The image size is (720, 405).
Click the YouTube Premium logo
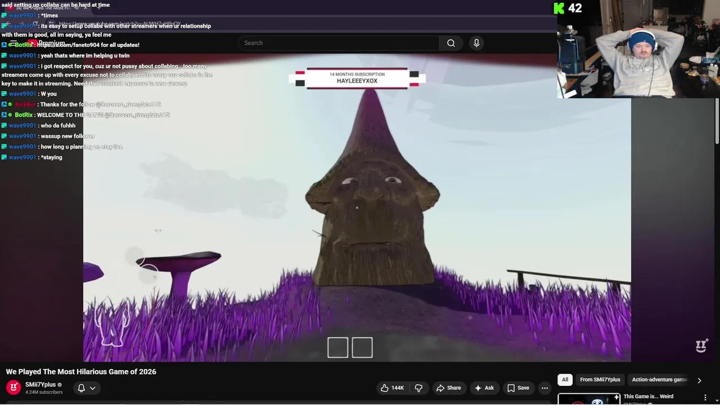tap(46, 43)
